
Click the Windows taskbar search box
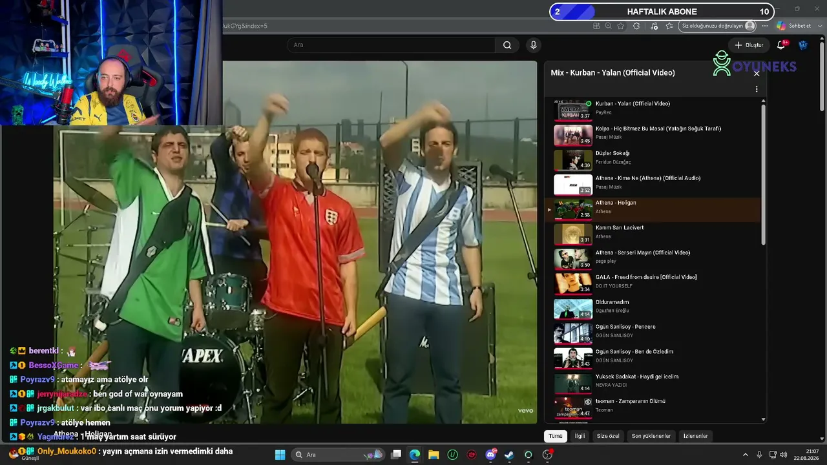[339, 455]
